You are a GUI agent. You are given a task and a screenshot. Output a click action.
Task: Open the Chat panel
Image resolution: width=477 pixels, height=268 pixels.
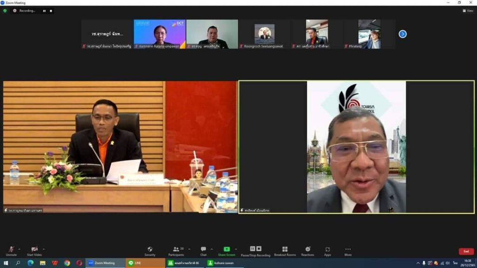click(203, 250)
